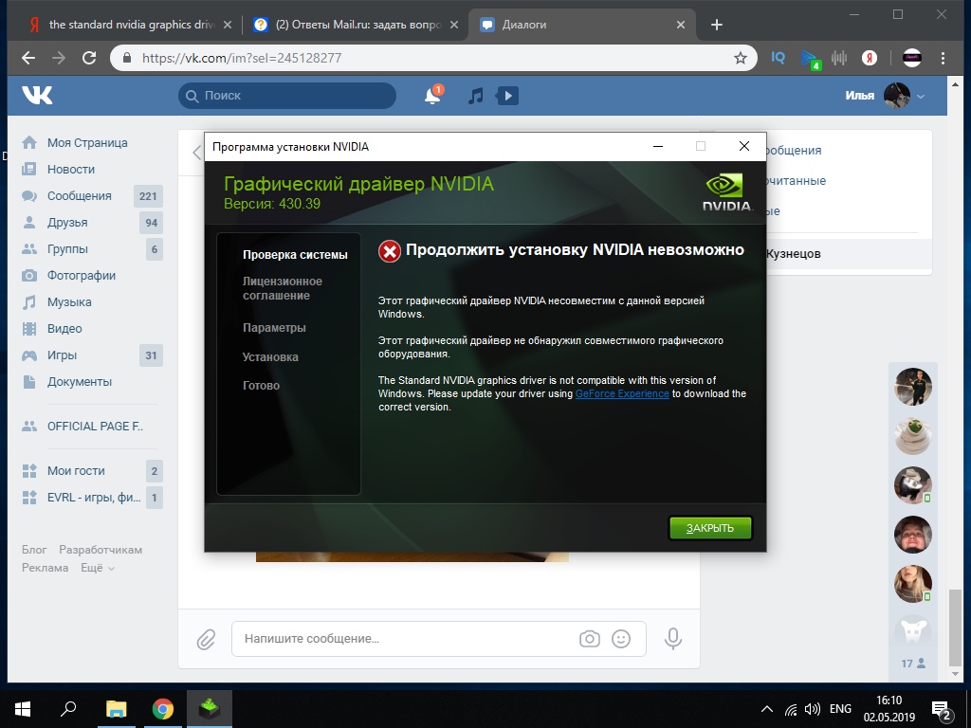Open Документы in sidebar
The width and height of the screenshot is (971, 728).
point(80,382)
